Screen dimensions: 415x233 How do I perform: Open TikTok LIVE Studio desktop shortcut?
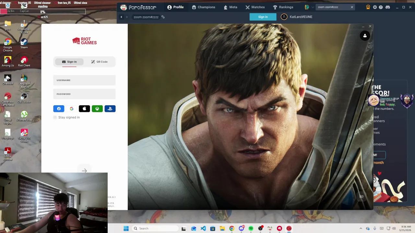click(24, 135)
